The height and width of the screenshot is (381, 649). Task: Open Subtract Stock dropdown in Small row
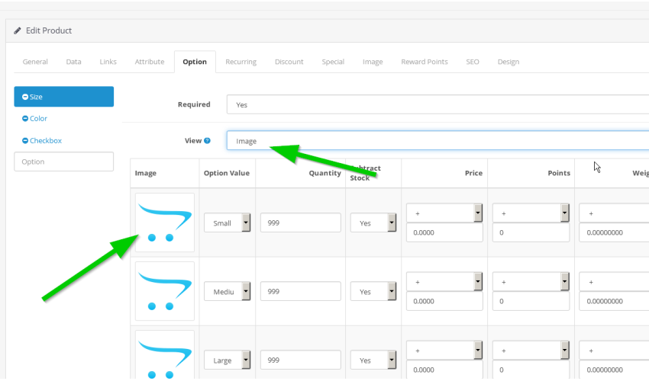click(x=373, y=223)
